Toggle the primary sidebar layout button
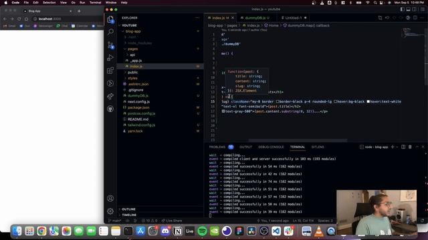The image size is (428, 240). (x=403, y=9)
